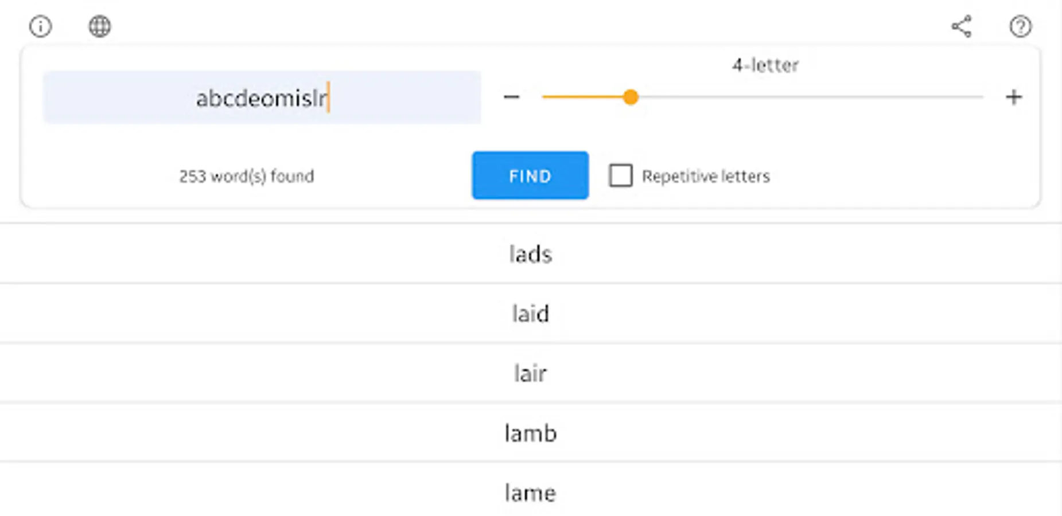1062x516 pixels.
Task: Share the app via share icon
Action: [962, 26]
